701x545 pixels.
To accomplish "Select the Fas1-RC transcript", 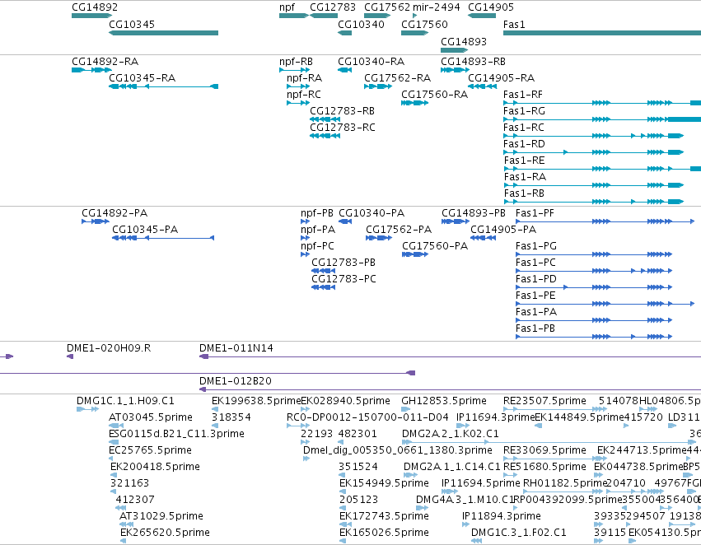I will click(x=524, y=128).
